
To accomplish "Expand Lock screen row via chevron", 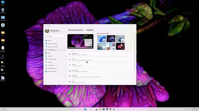I will 131,71.
